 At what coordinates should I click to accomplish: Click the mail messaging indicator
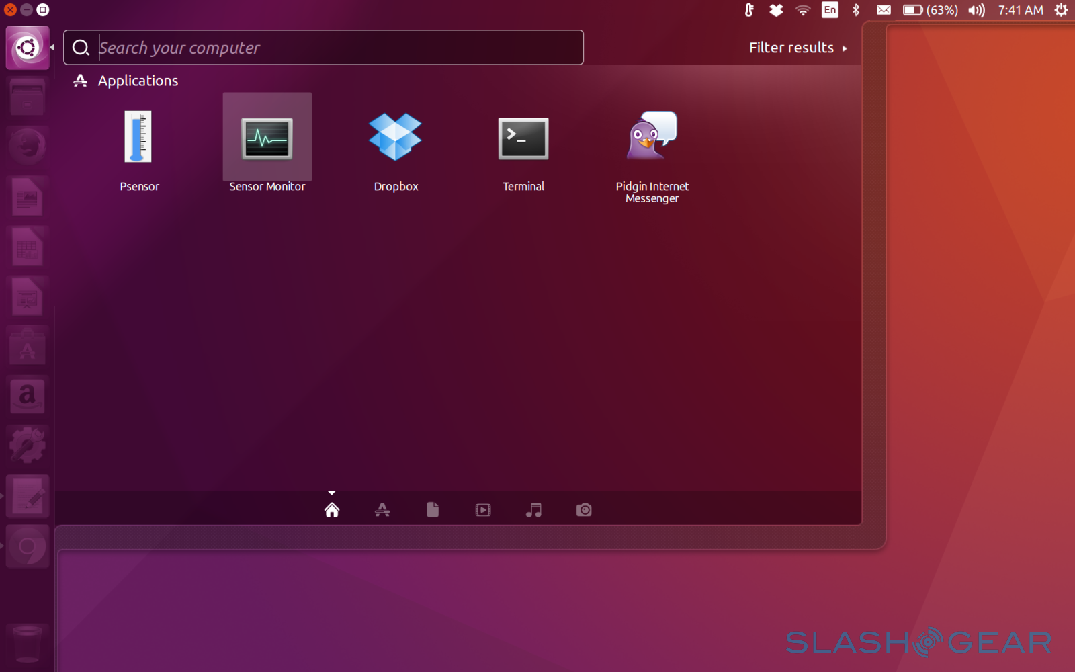884,10
